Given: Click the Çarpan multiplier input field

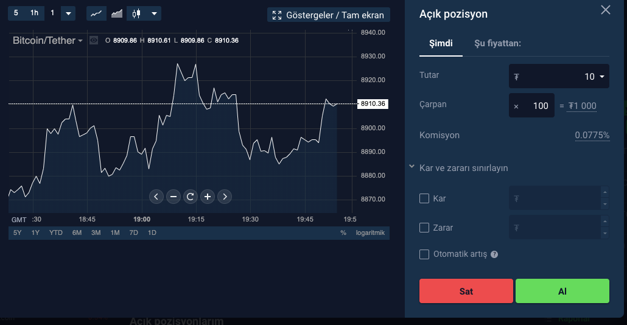Looking at the screenshot, I should [x=531, y=106].
